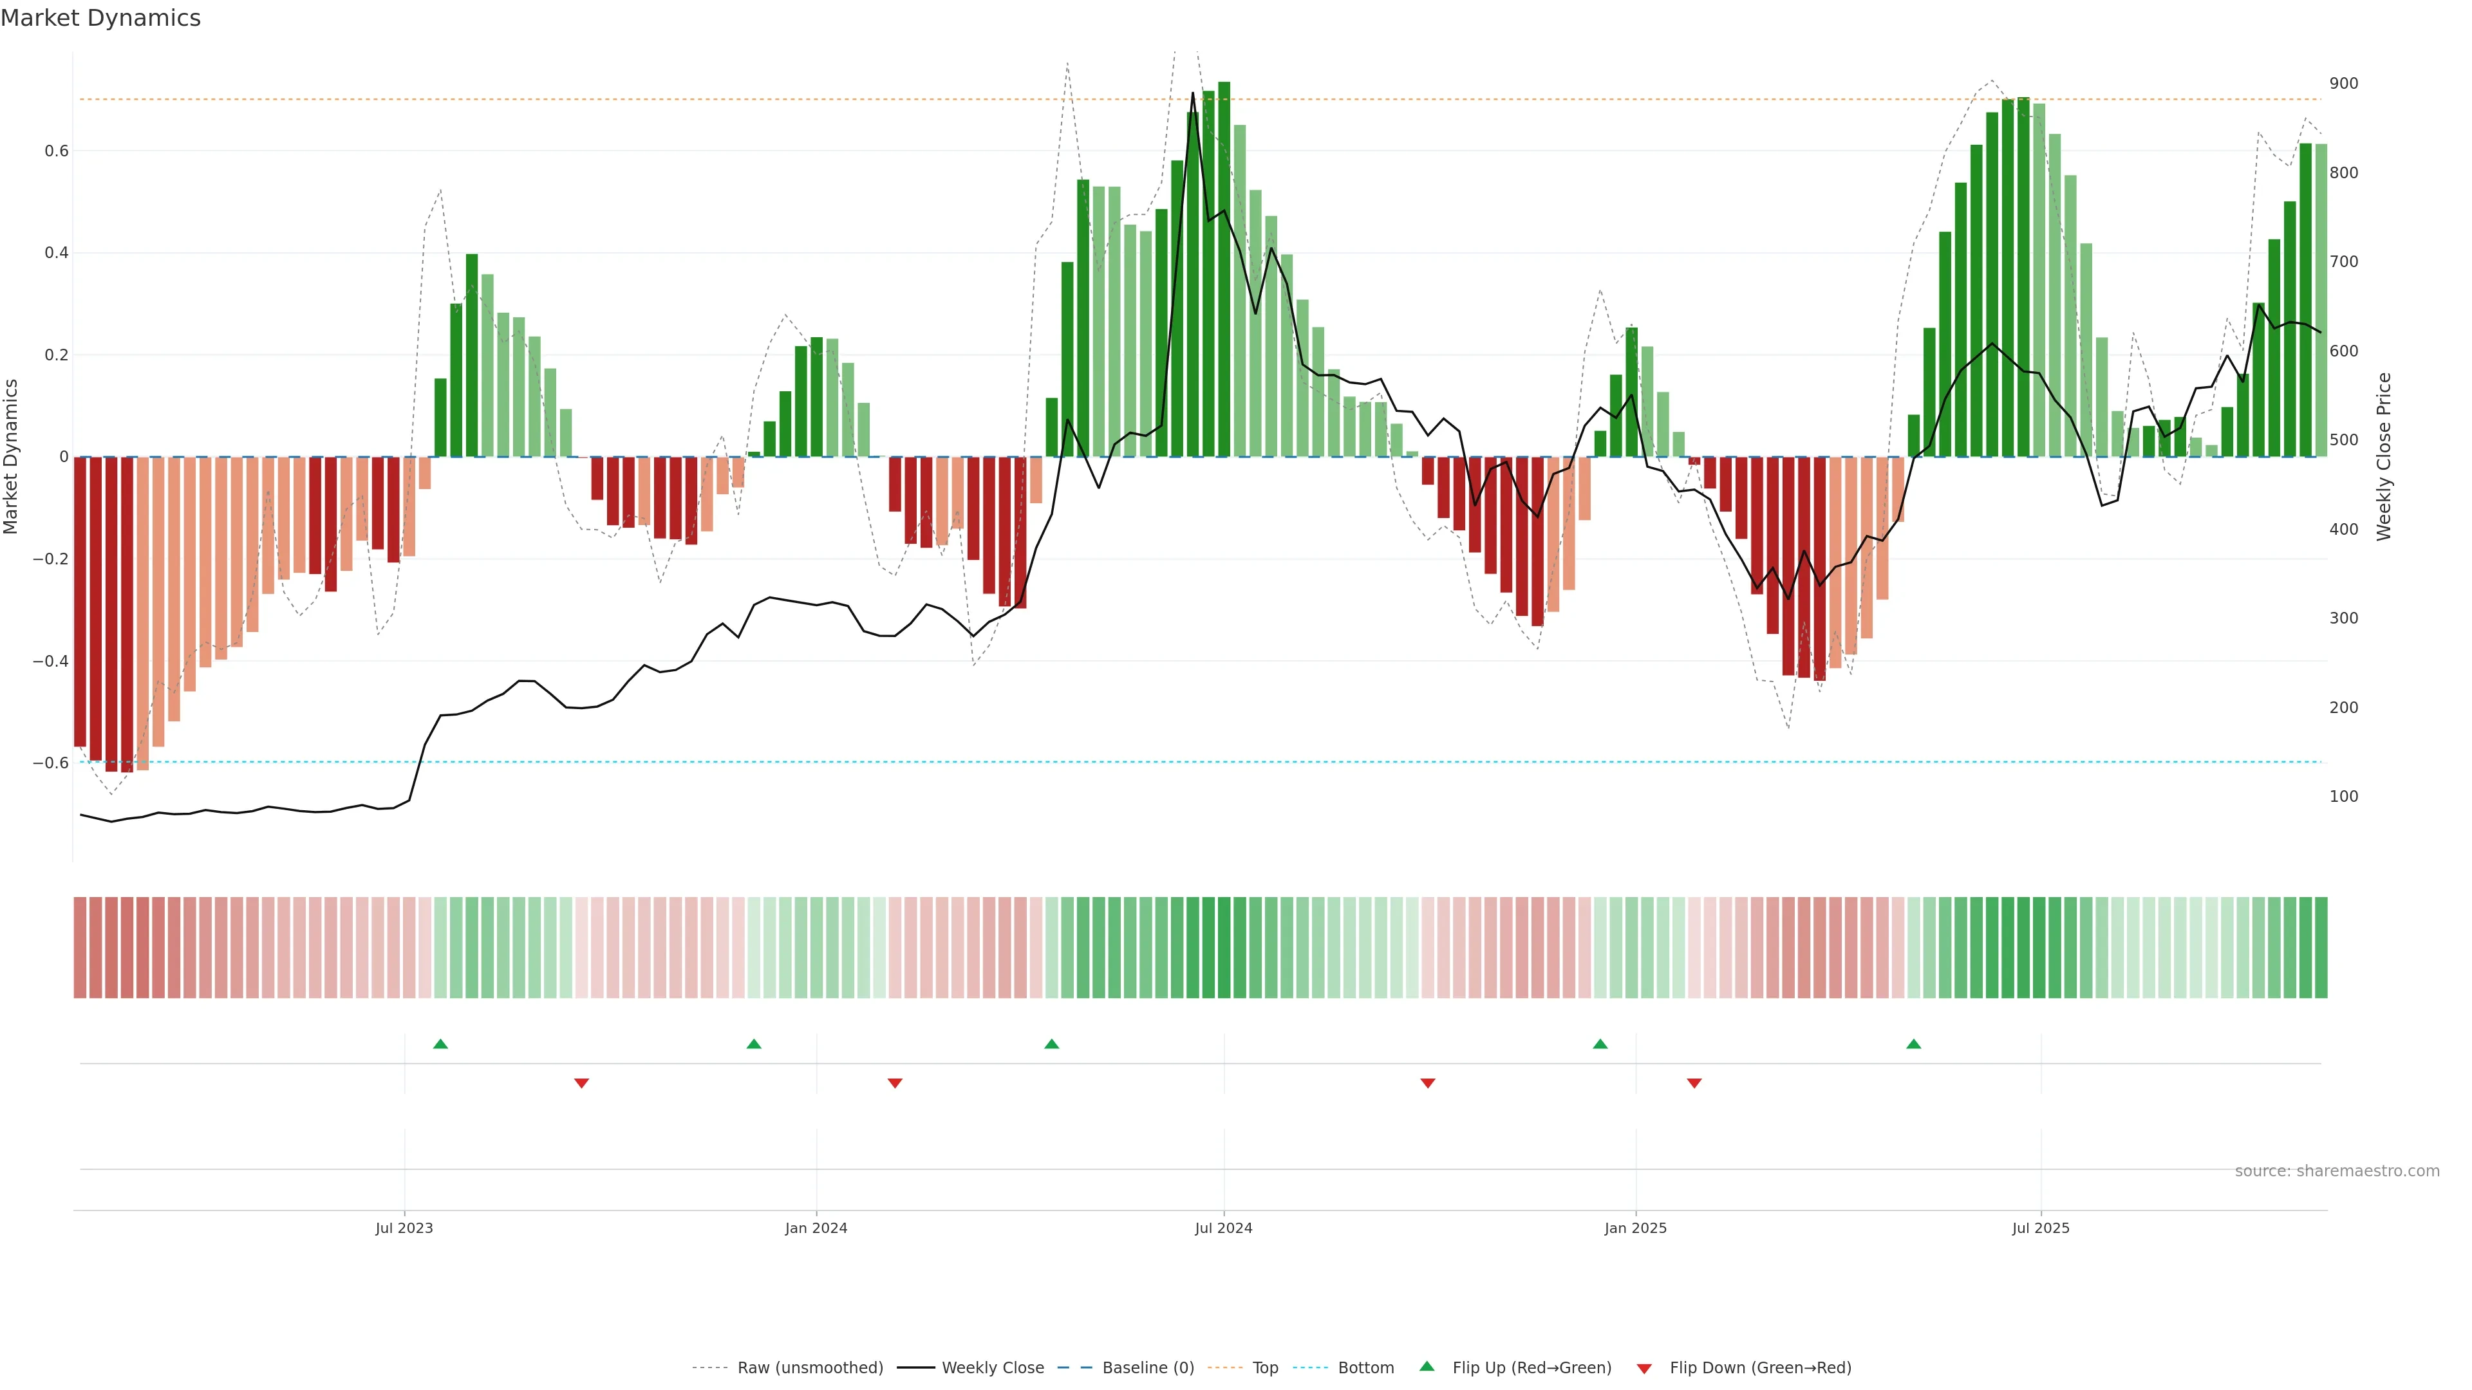Screen dimensions: 2472x1390
Task: Click the flip-down marker just after Jan 2024
Action: [895, 1083]
